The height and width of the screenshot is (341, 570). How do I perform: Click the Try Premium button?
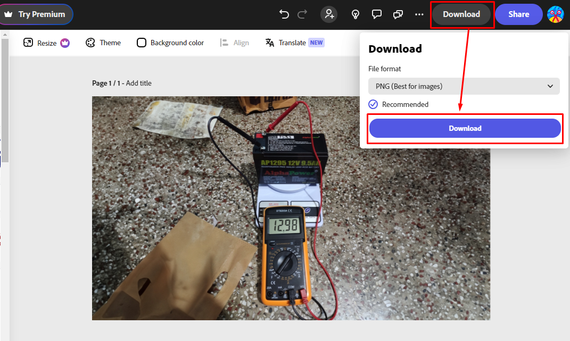click(36, 14)
